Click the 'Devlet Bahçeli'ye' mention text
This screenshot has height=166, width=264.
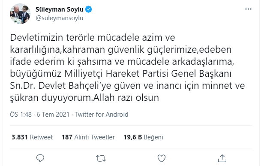click(x=75, y=86)
